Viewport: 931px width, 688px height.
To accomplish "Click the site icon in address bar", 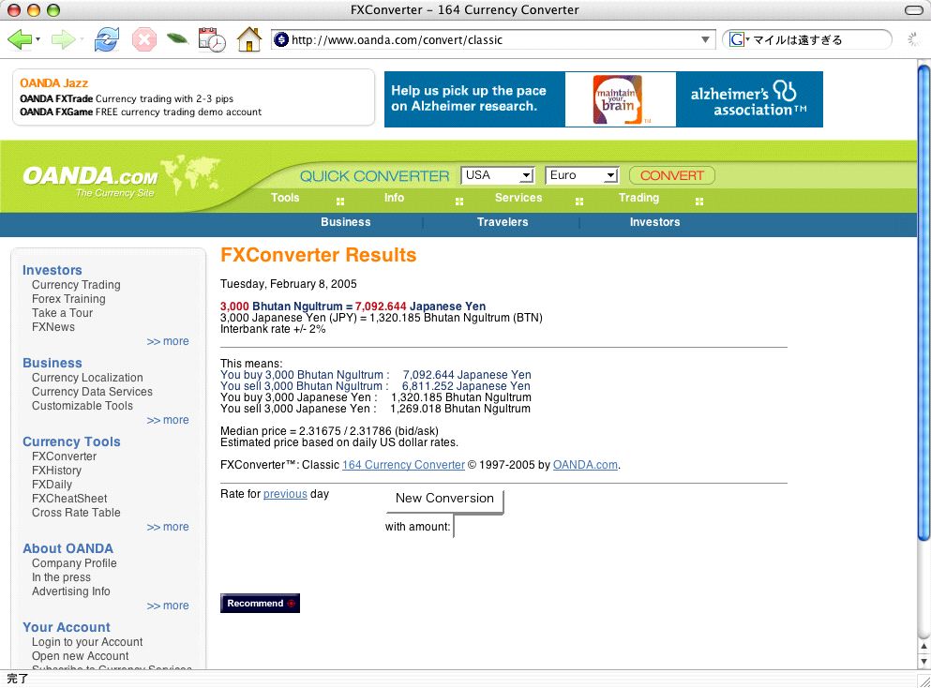I will [x=281, y=39].
